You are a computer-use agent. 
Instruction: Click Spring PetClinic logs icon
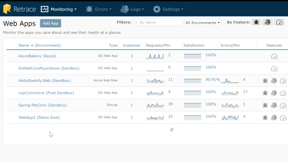[274, 105]
